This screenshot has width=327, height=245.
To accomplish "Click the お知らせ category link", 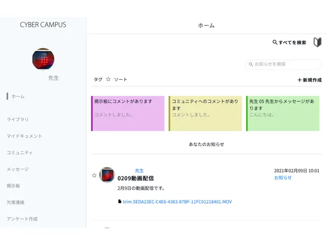I will pyautogui.click(x=283, y=178).
